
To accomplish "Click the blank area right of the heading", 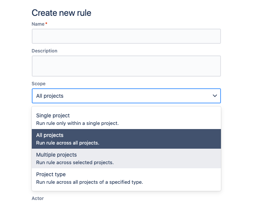I will tap(159, 13).
